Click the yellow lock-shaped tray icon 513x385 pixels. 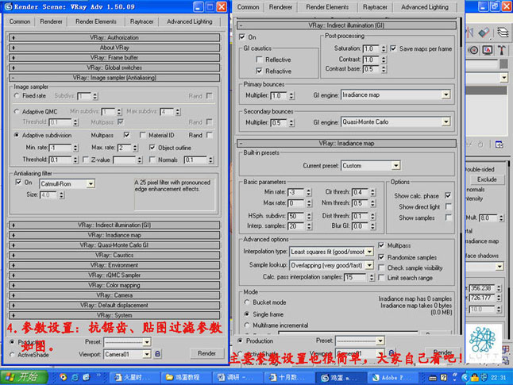tap(475, 378)
